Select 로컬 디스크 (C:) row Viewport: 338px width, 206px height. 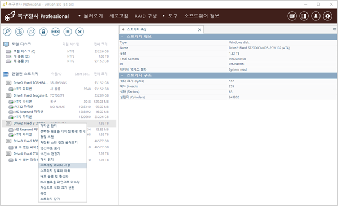click(59, 51)
